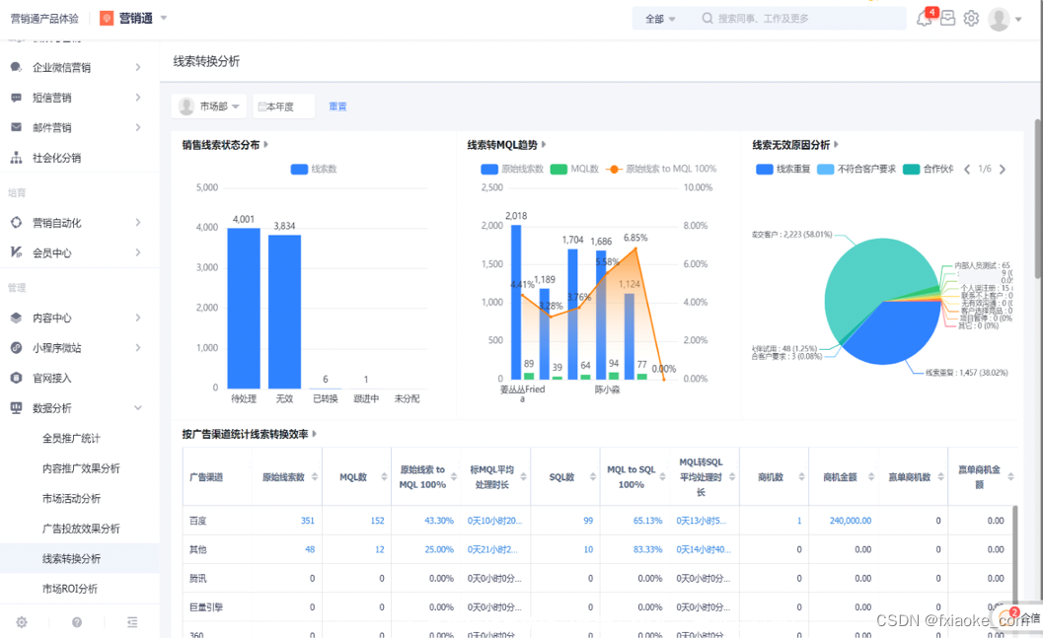1043x638 pixels.
Task: Expand 企业微信营销 submenu chevron
Action: (x=138, y=67)
